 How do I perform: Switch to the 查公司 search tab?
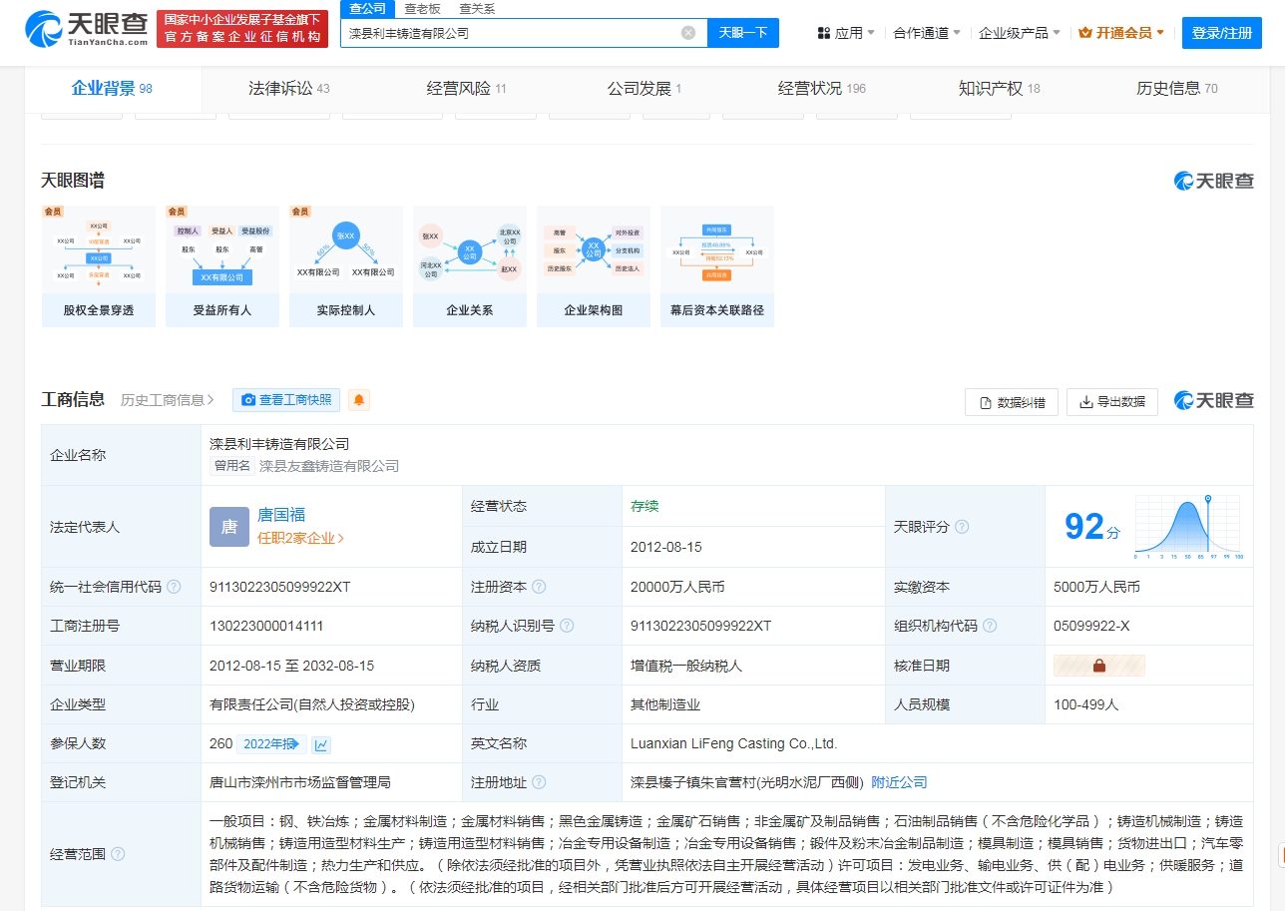tap(367, 9)
